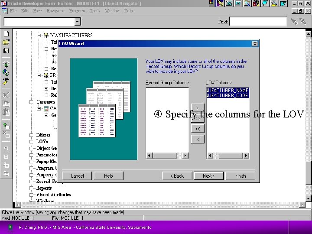Viewport: 312px width, 234px height.
Task: Expand the Record Groups node
Action: pyautogui.click(x=31, y=181)
